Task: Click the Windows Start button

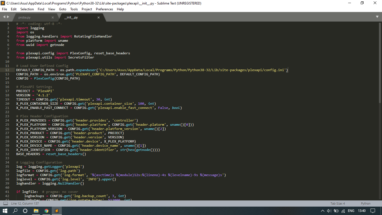Action: [5, 210]
